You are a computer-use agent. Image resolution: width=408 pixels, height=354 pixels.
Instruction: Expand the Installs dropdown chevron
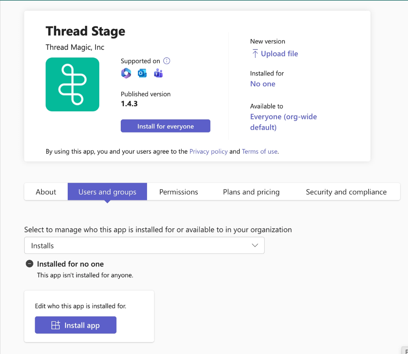tap(255, 245)
